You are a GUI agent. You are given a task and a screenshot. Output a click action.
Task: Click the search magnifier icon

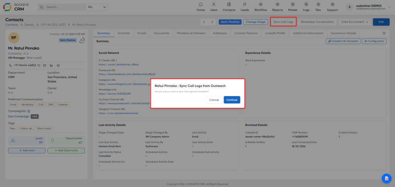tap(41, 7)
